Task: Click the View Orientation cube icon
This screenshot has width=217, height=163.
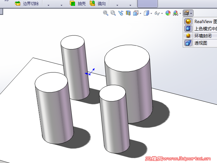Action: pyautogui.click(x=136, y=13)
